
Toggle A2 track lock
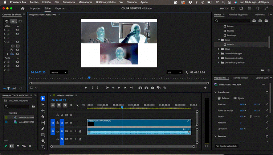pyautogui.click(x=57, y=139)
